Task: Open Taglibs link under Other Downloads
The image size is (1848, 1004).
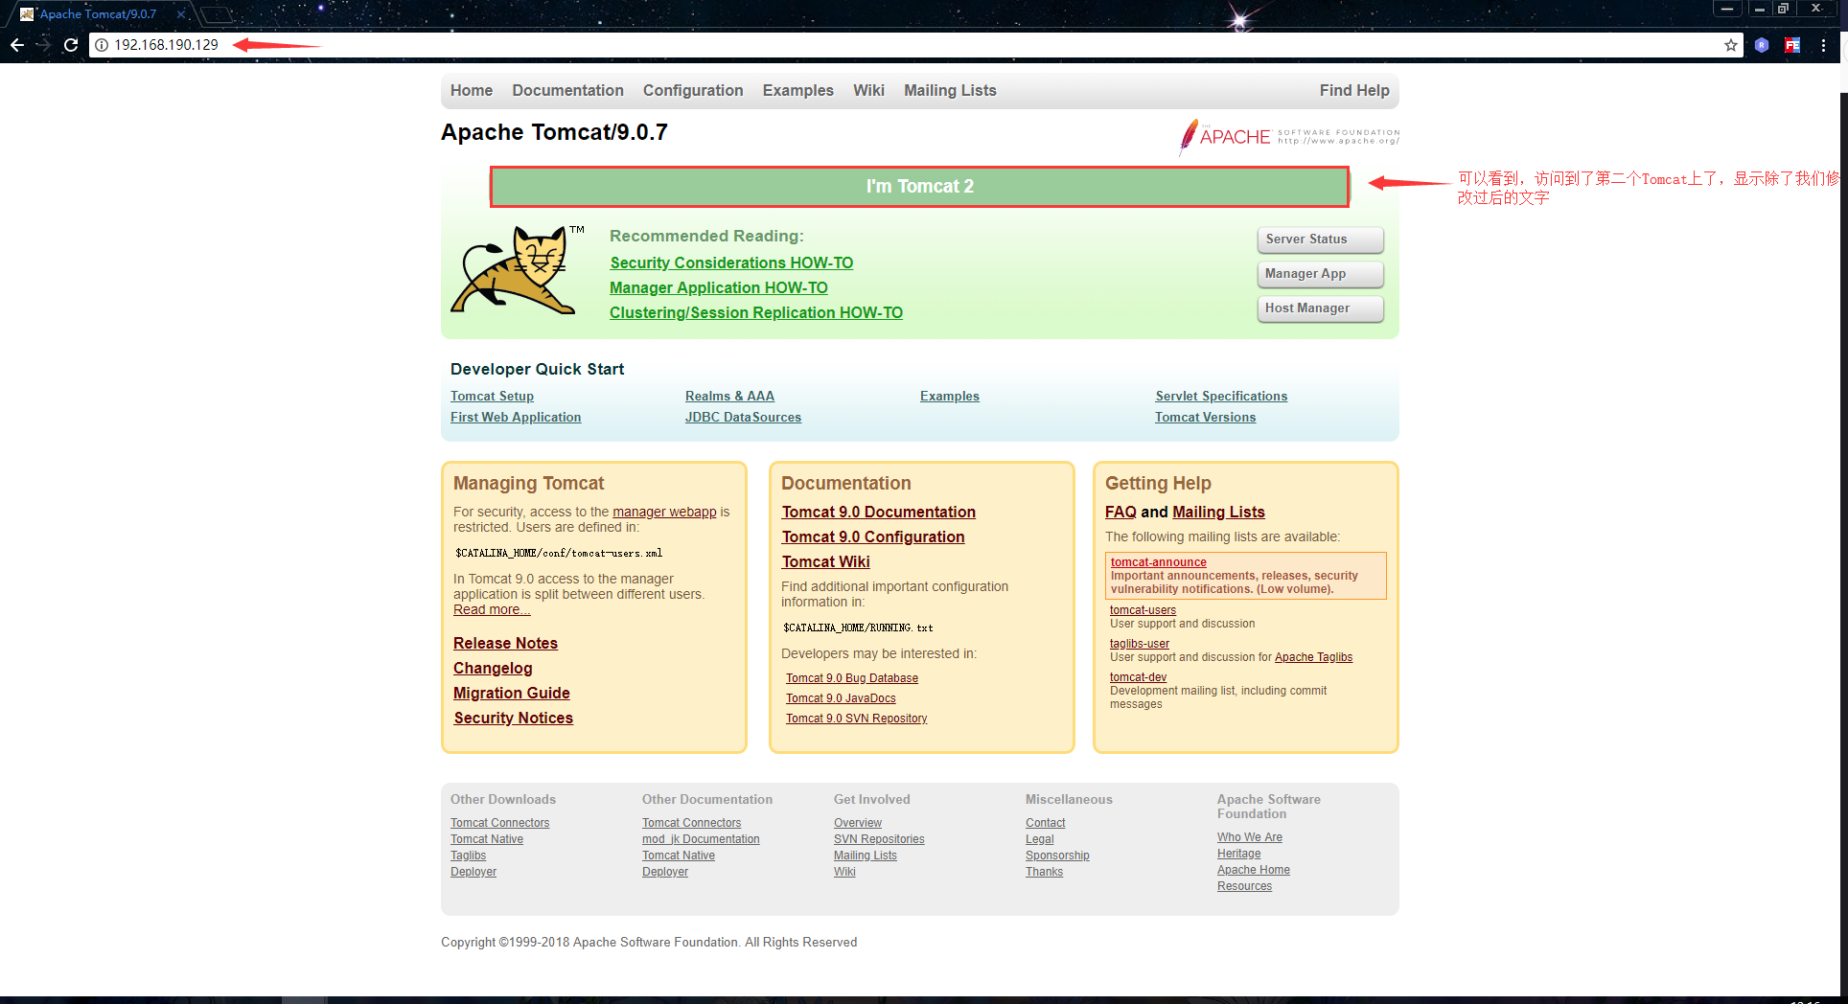Action: pos(468,856)
